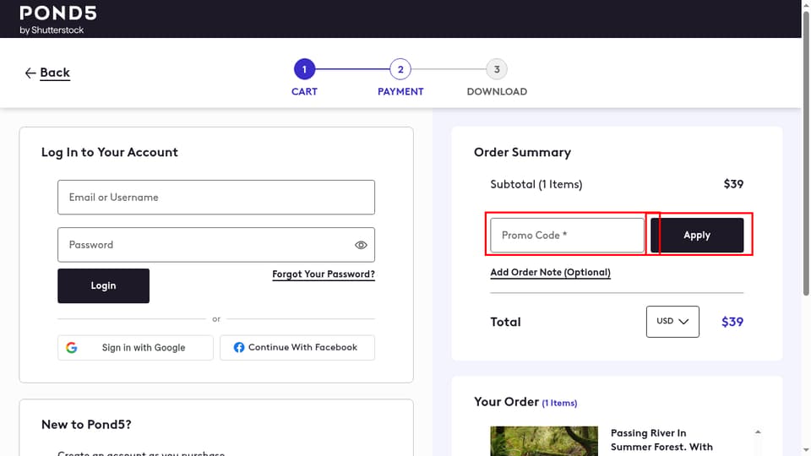Click Continue With Facebook button
Screen dimensions: 811x456
pos(297,347)
